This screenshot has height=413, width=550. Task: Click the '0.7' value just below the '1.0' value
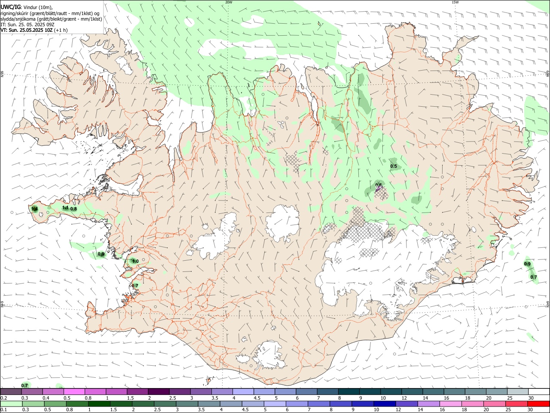pyautogui.click(x=135, y=286)
